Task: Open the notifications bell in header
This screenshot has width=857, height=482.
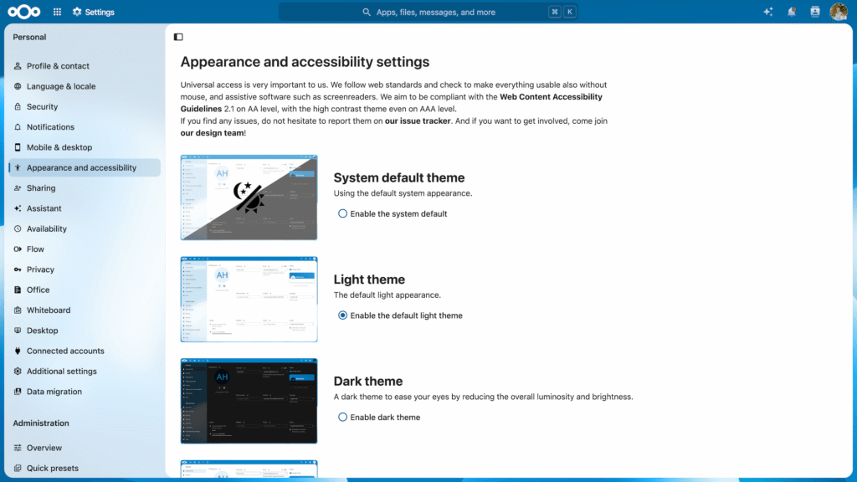Action: pos(792,12)
